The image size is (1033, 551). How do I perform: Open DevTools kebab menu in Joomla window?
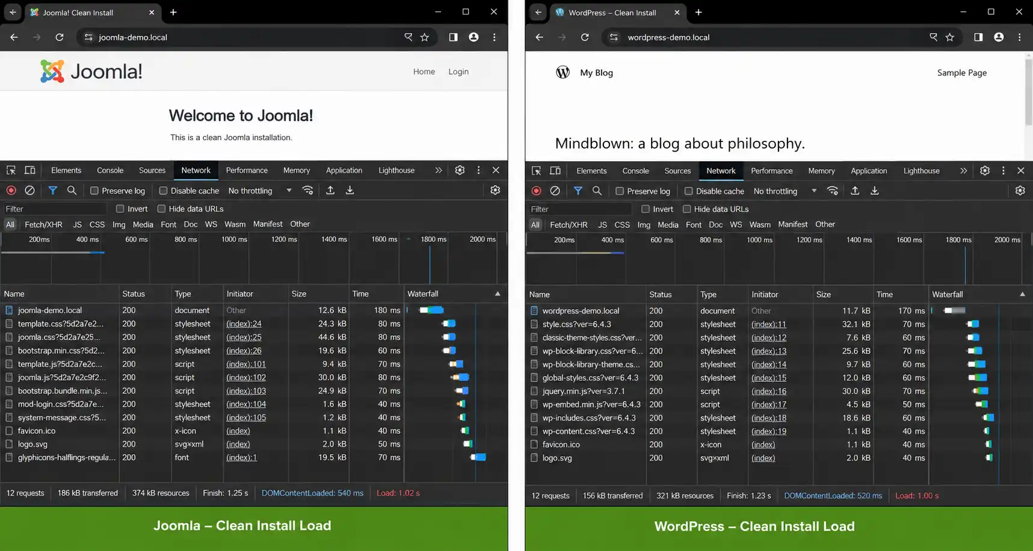pos(478,170)
